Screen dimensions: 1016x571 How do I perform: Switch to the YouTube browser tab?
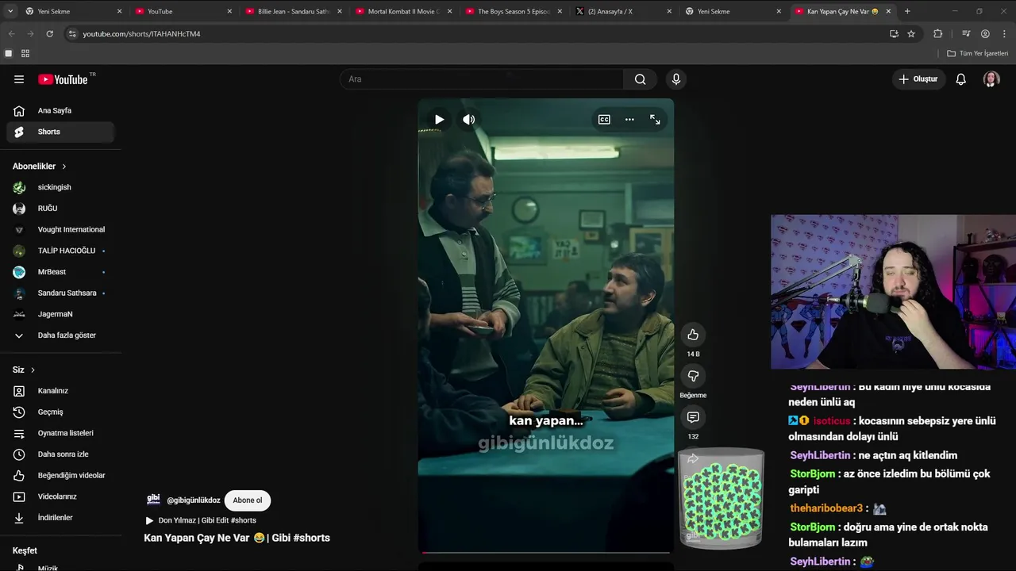pos(183,11)
